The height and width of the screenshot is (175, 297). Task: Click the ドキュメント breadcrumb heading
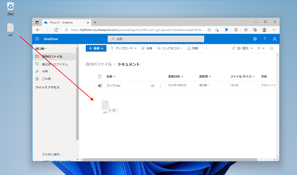[x=129, y=64]
